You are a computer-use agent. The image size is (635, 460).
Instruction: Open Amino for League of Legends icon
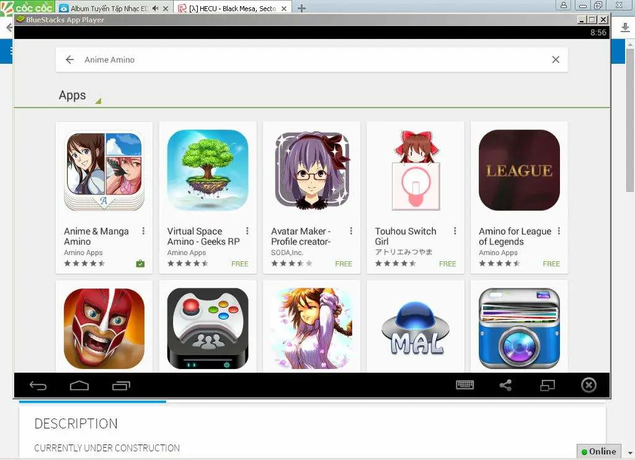click(519, 170)
